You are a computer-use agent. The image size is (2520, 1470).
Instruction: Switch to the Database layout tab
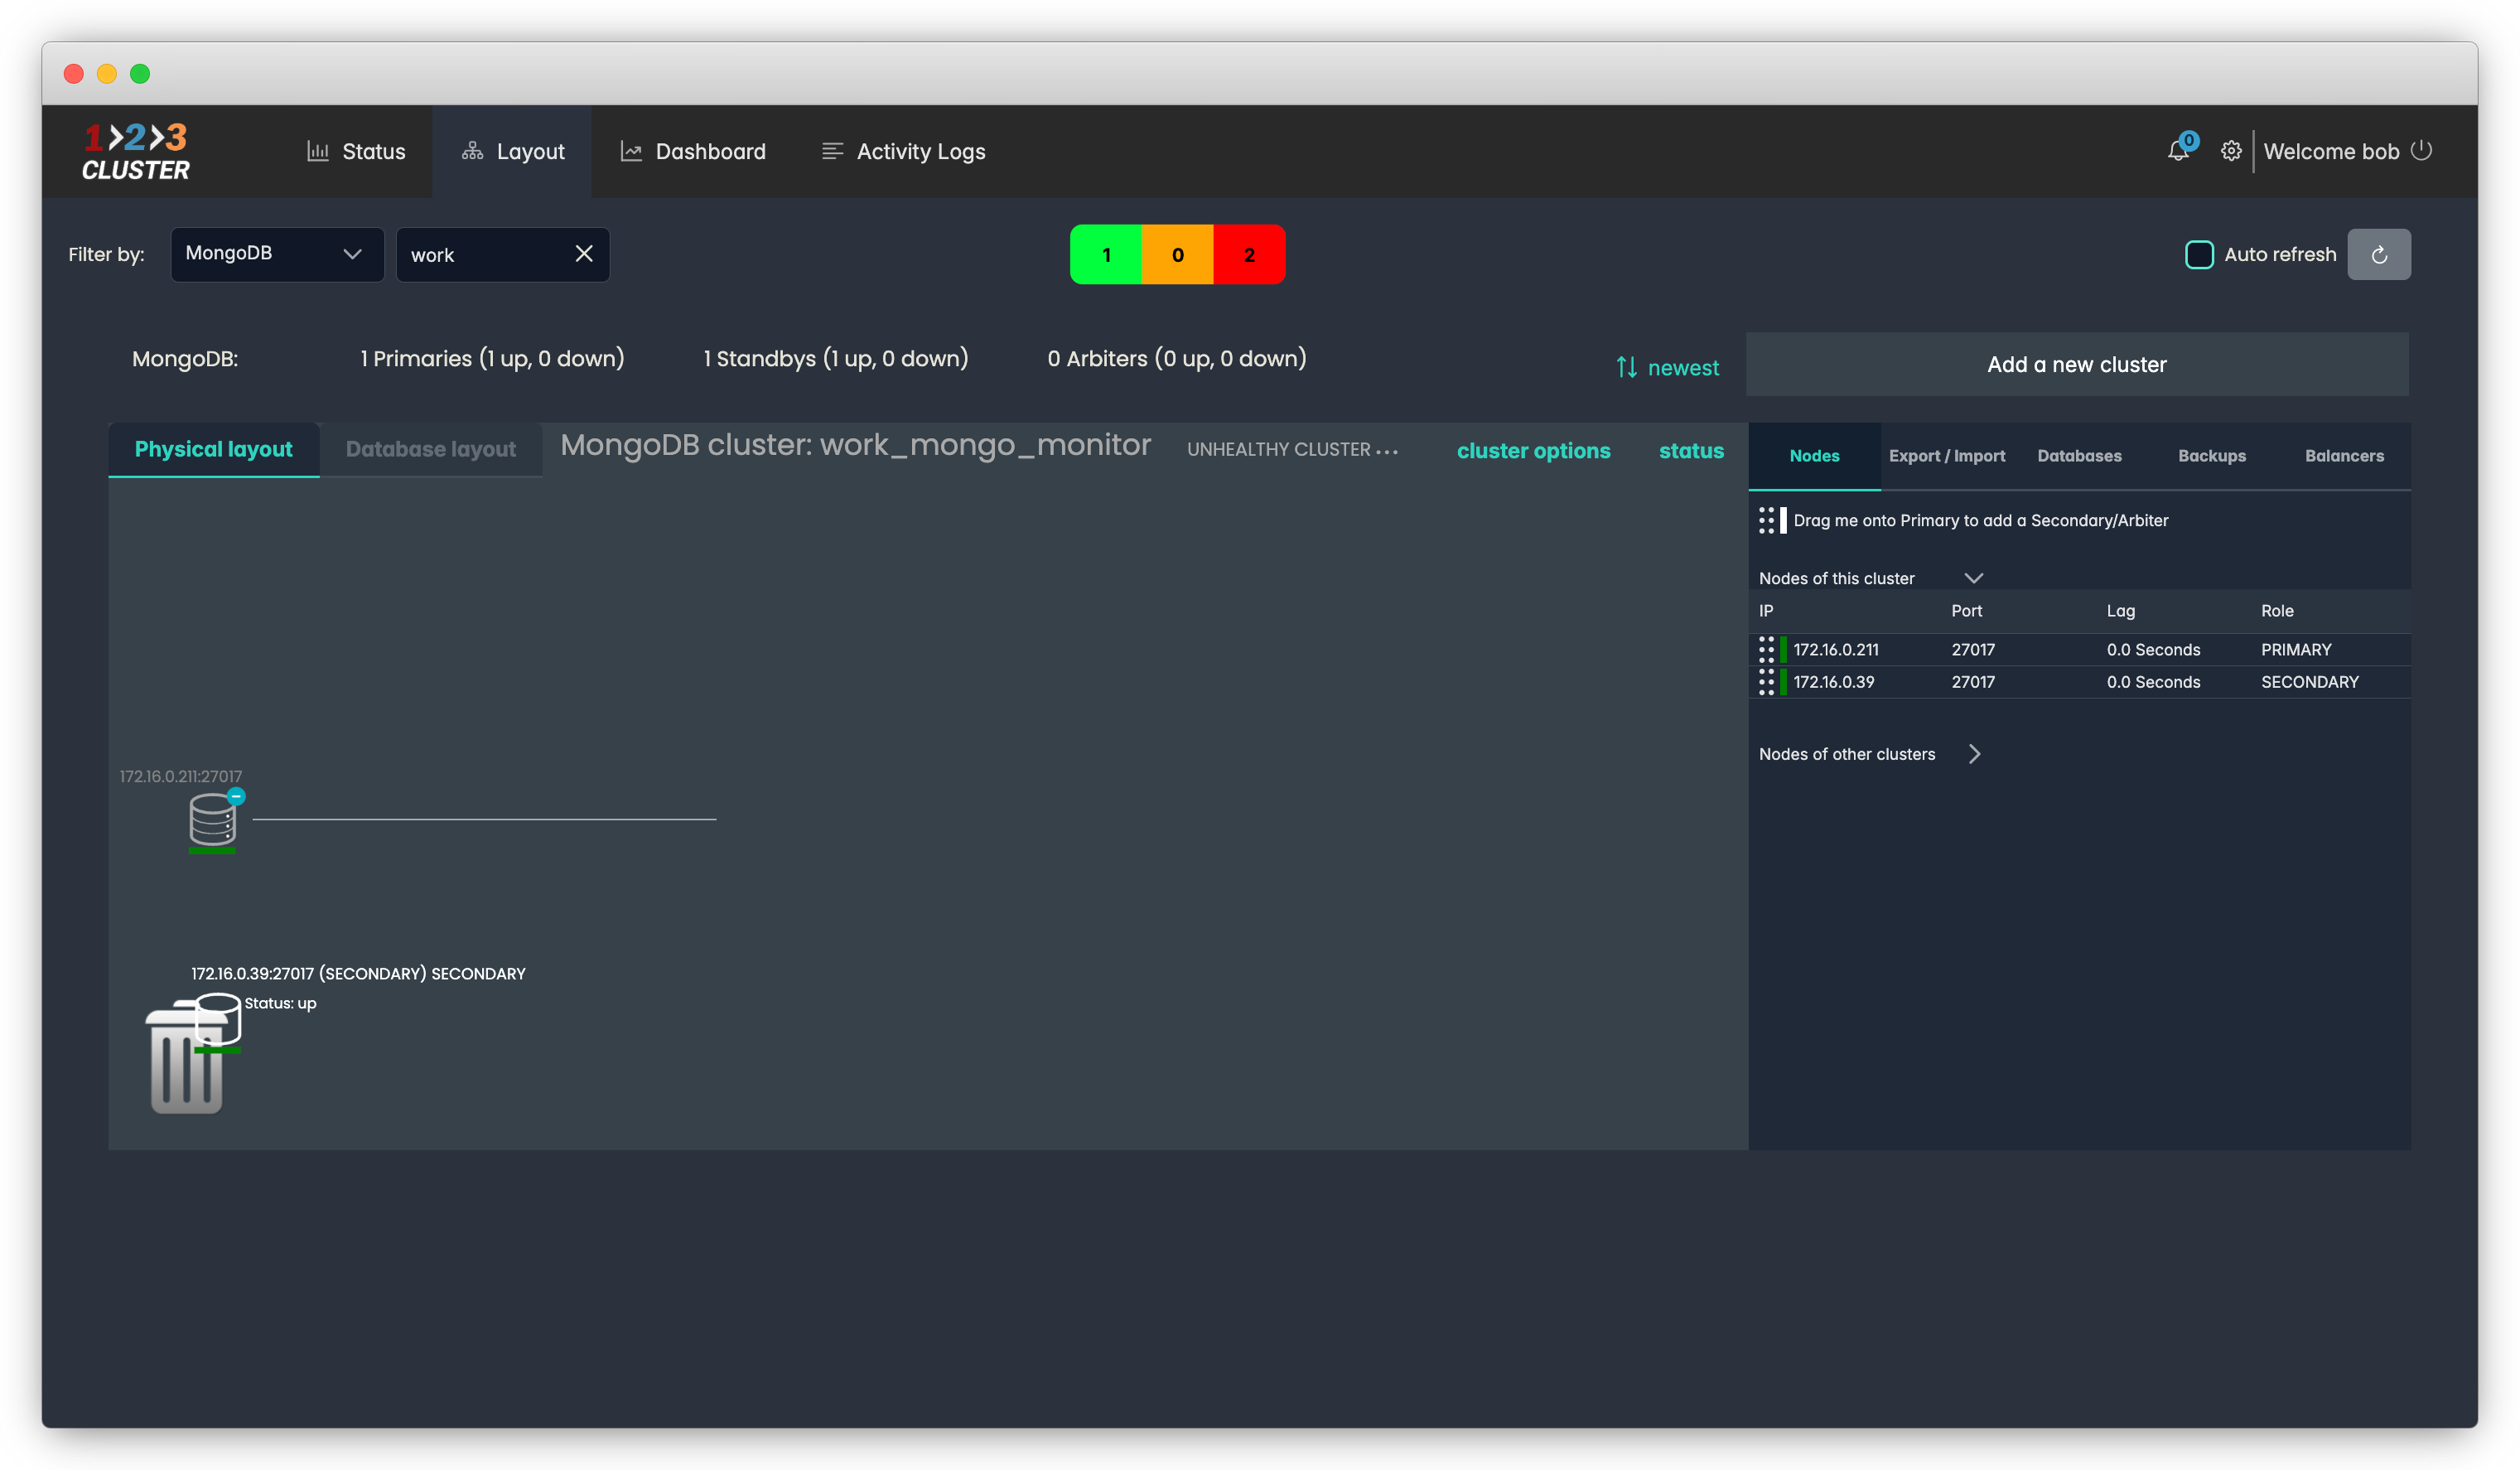[431, 449]
